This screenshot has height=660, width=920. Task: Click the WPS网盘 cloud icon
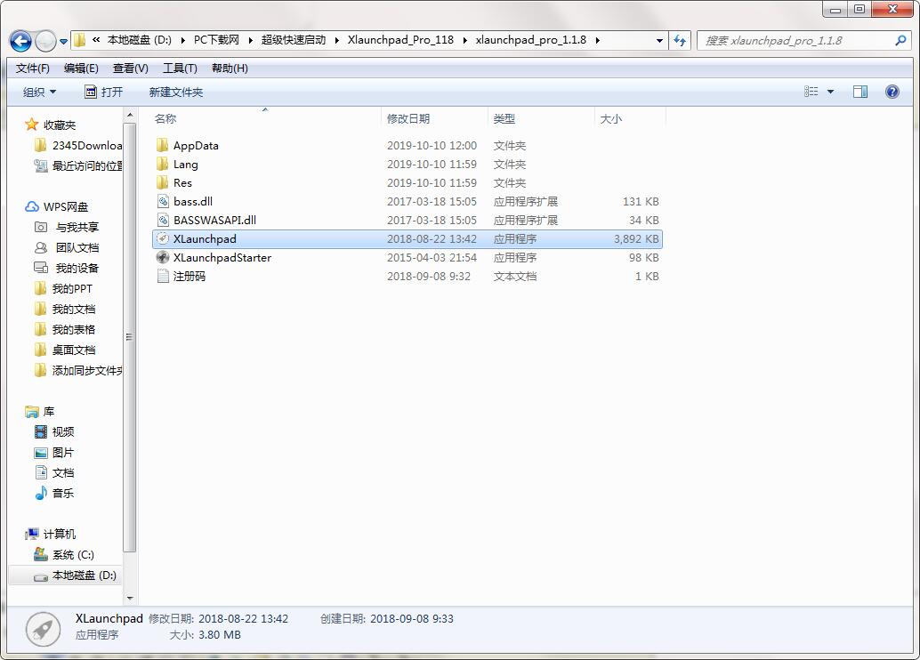(x=32, y=206)
